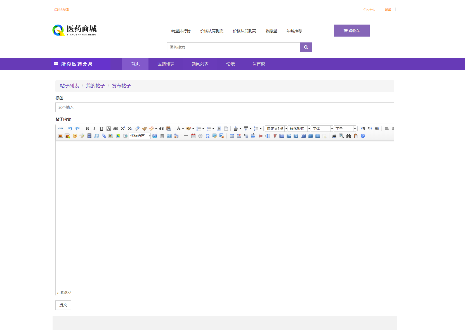Insert a special character using the Ω icon
This screenshot has width=465, height=330.
[x=207, y=136]
